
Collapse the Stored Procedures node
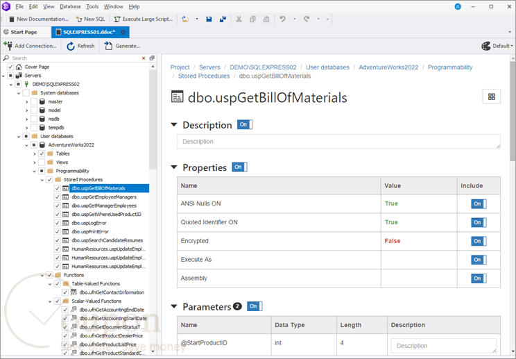coord(42,180)
